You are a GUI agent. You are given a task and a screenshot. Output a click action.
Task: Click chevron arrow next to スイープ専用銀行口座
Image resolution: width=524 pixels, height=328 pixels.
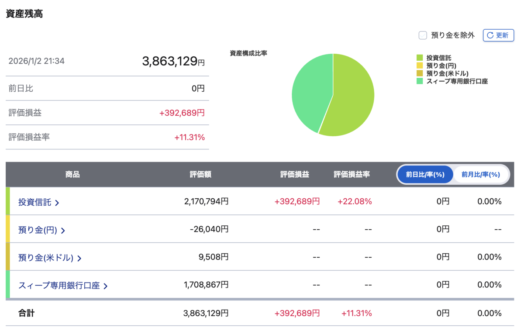click(x=106, y=286)
